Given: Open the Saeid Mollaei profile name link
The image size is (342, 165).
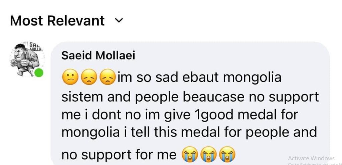Looking at the screenshot, I should click(x=98, y=56).
